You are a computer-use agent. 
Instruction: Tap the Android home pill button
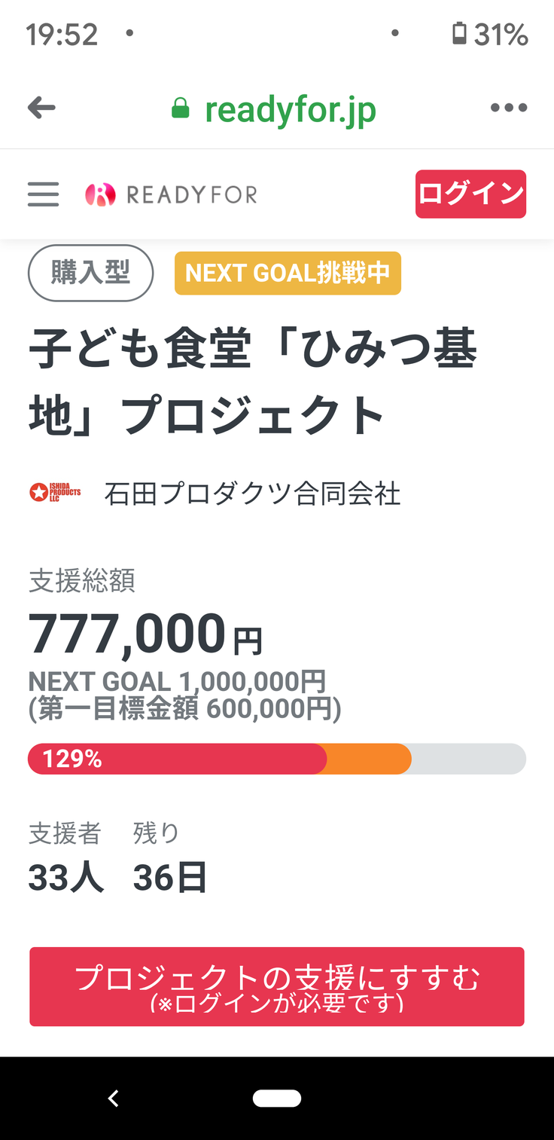click(x=277, y=1098)
